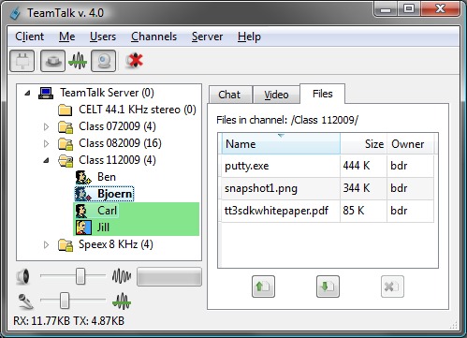This screenshot has width=467, height=338.
Task: Select CELT 44.1 KHz stereo (0) channel label
Action: pos(138,110)
